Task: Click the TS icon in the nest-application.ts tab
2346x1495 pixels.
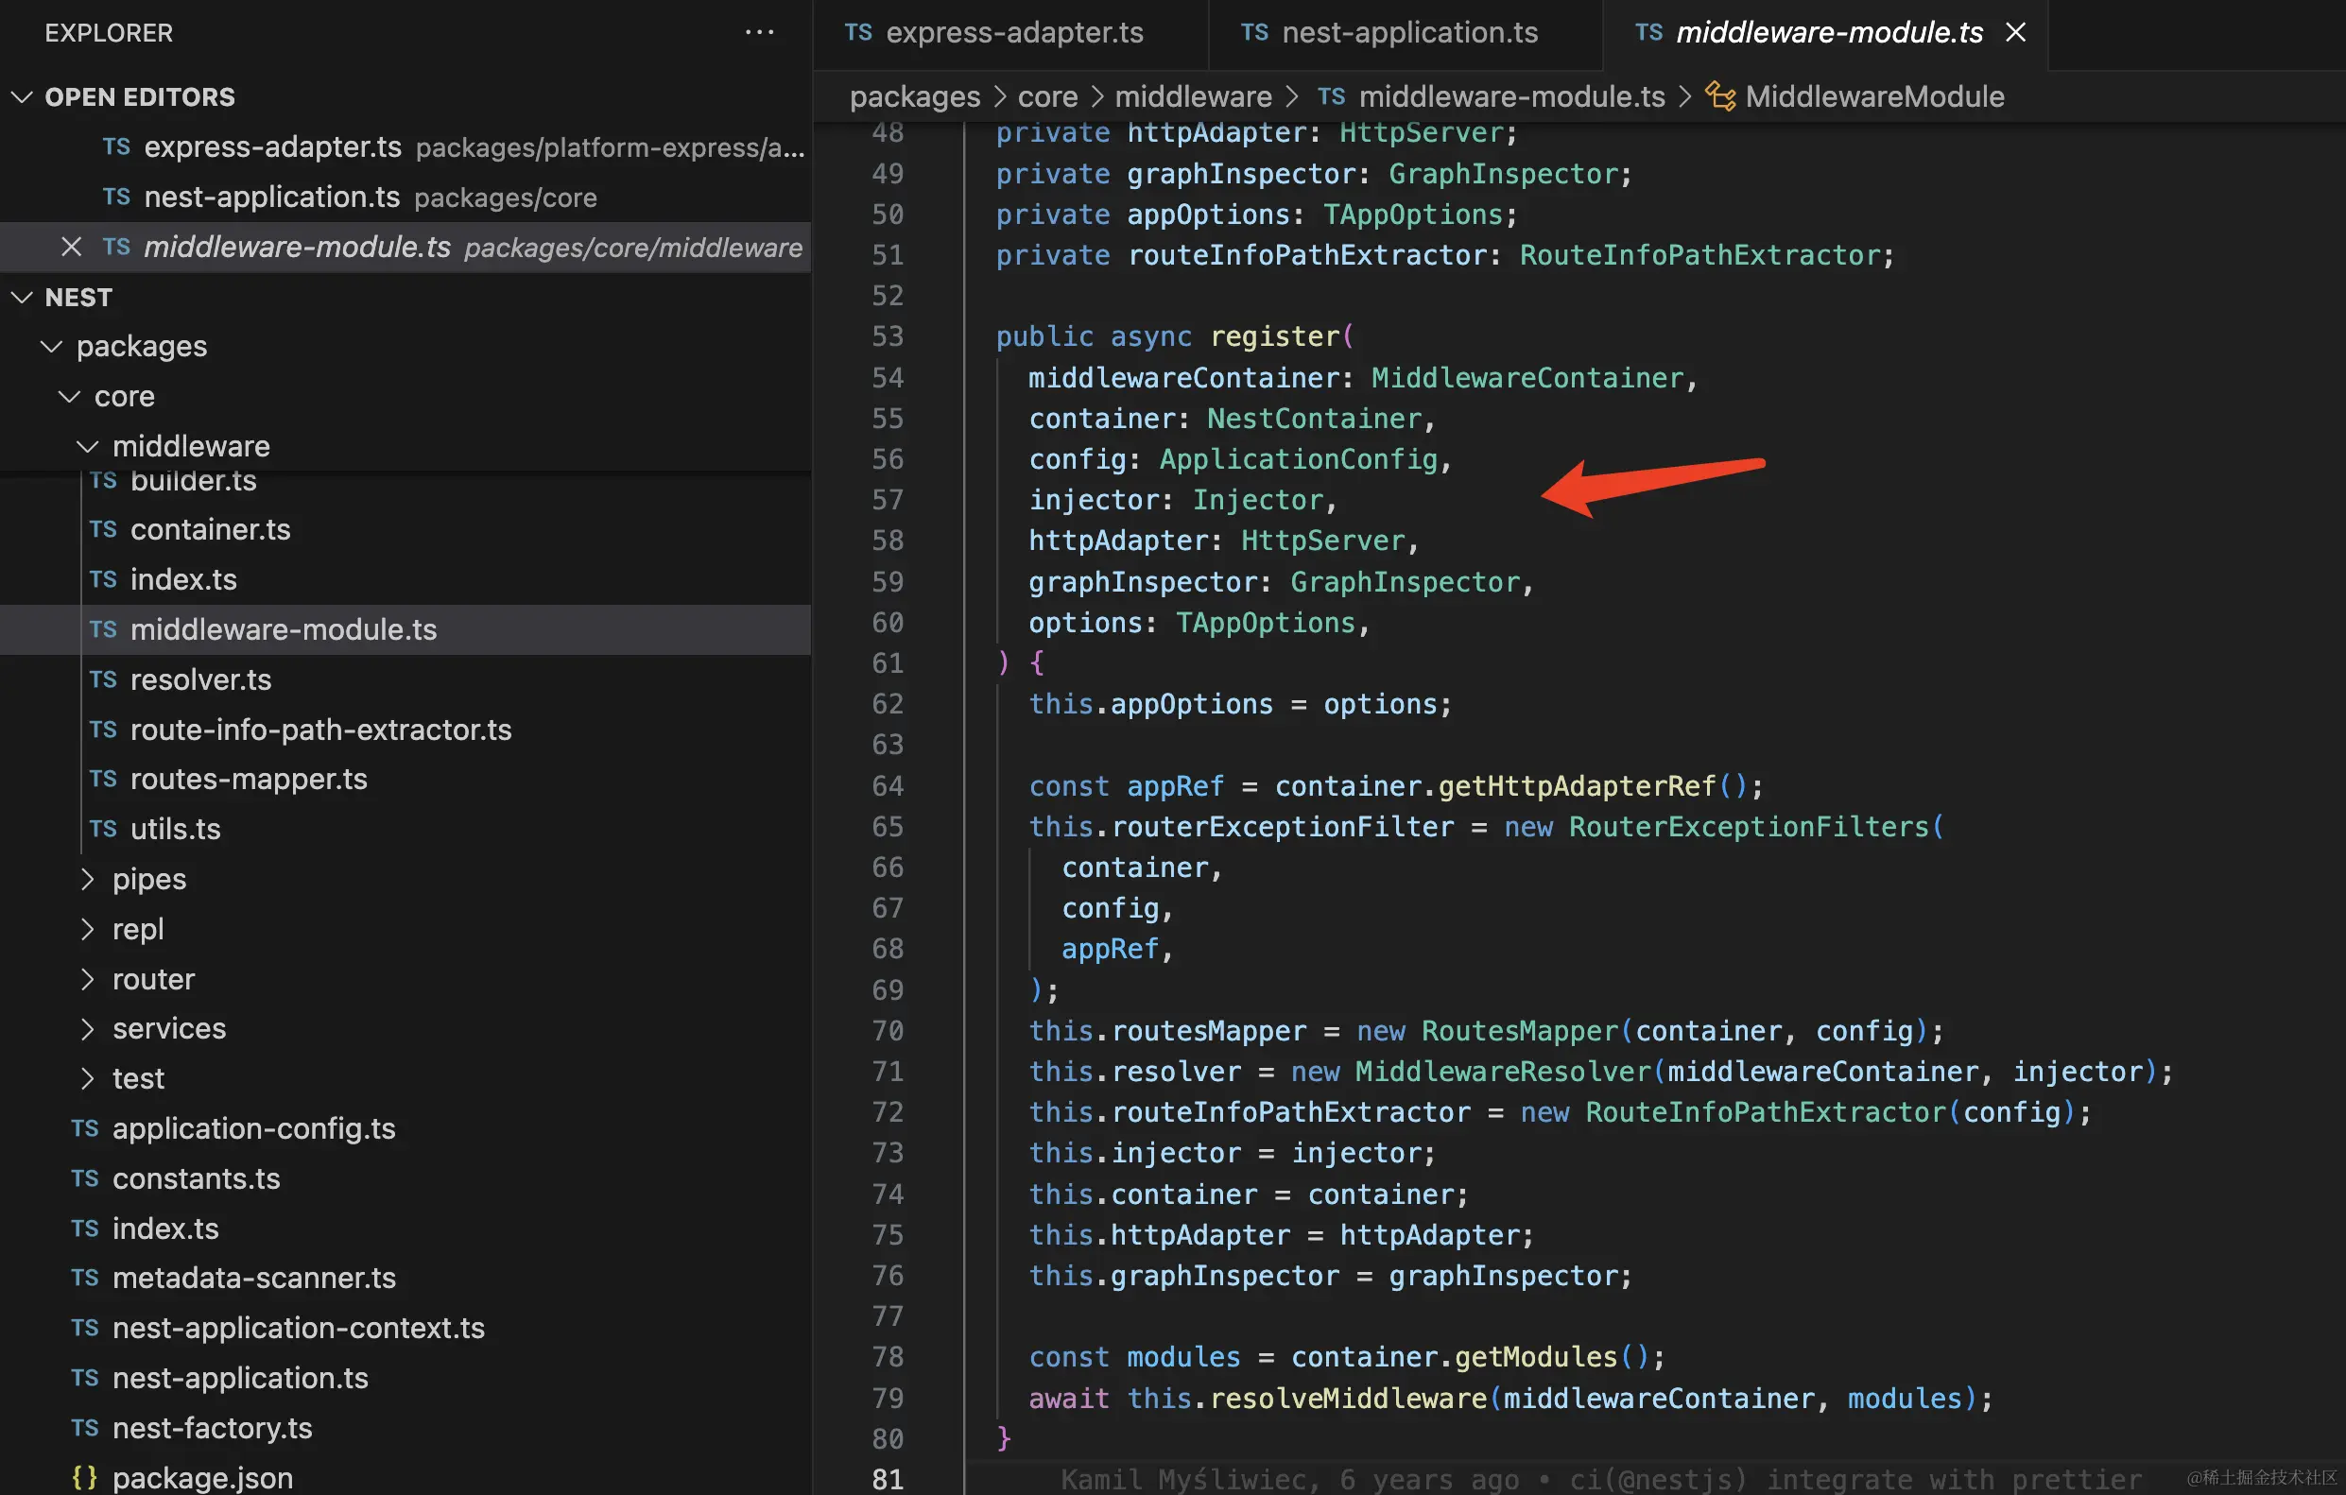Action: (1255, 32)
